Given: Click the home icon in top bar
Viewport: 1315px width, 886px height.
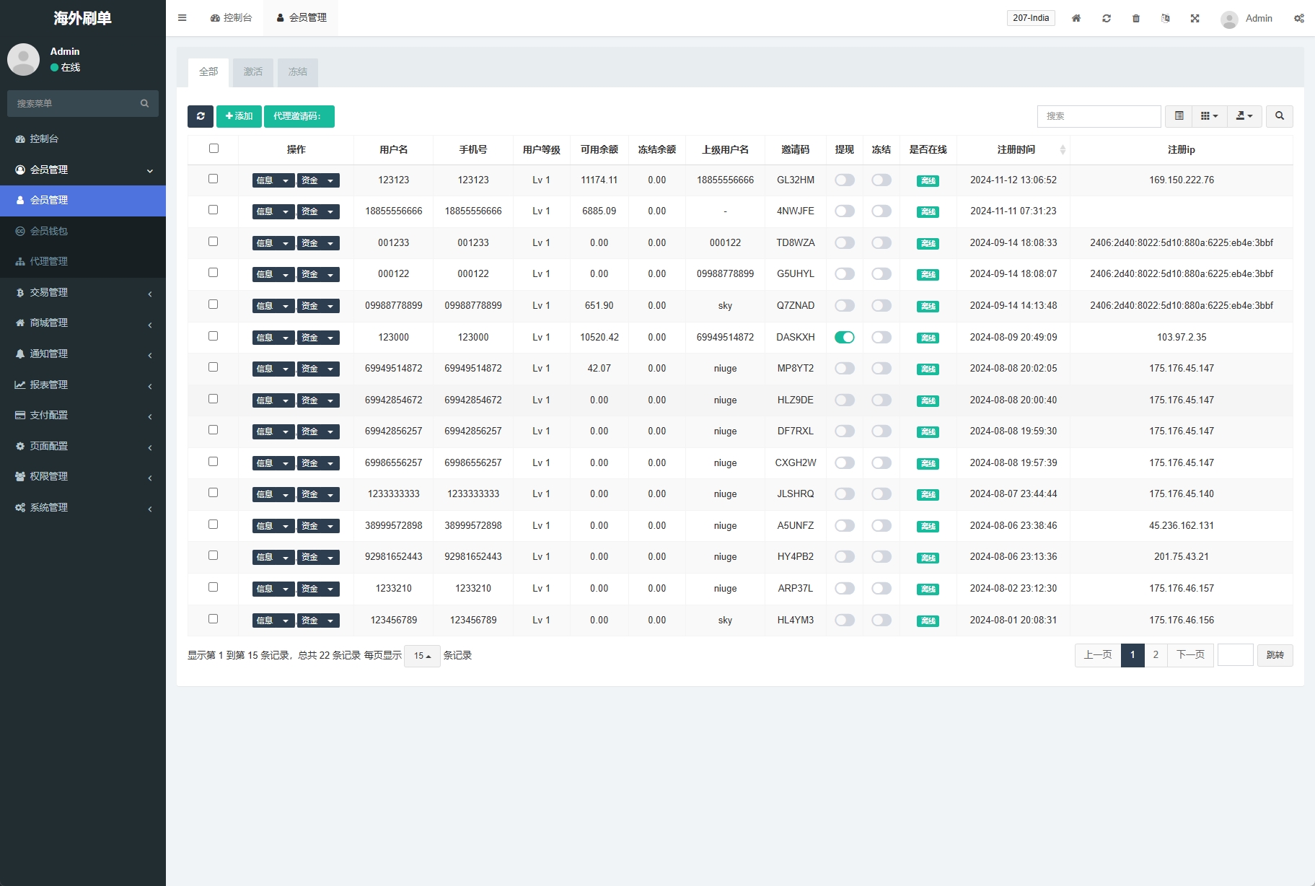Looking at the screenshot, I should click(1076, 18).
